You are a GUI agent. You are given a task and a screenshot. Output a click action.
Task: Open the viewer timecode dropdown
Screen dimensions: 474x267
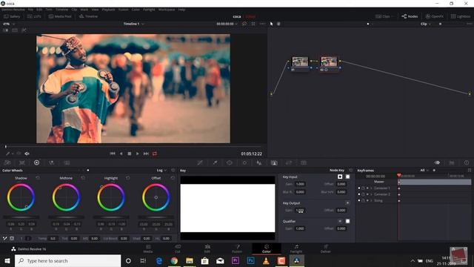227,24
